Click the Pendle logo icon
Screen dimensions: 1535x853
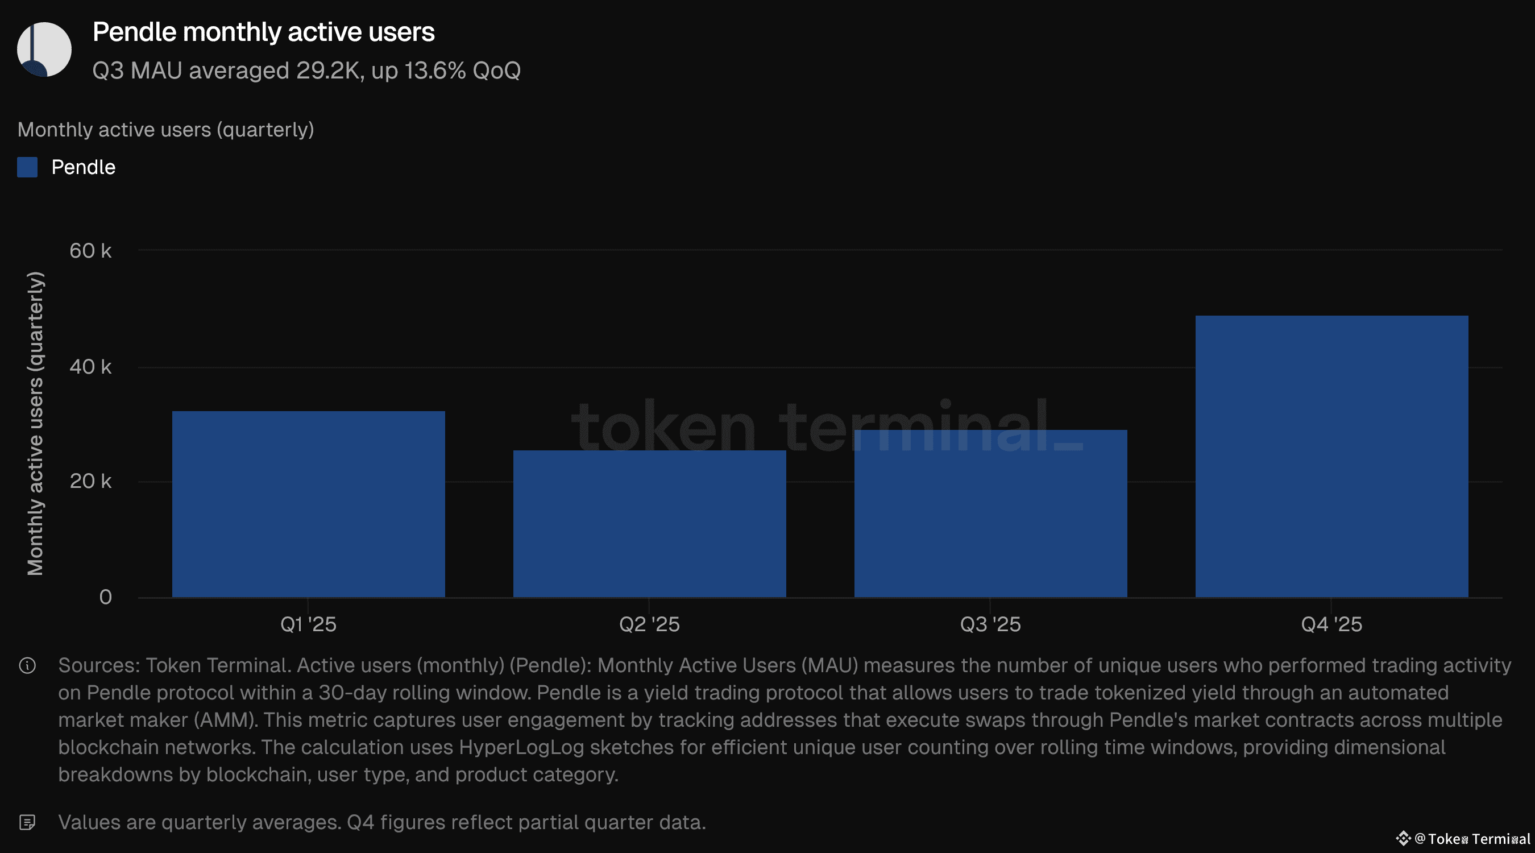[x=44, y=49]
